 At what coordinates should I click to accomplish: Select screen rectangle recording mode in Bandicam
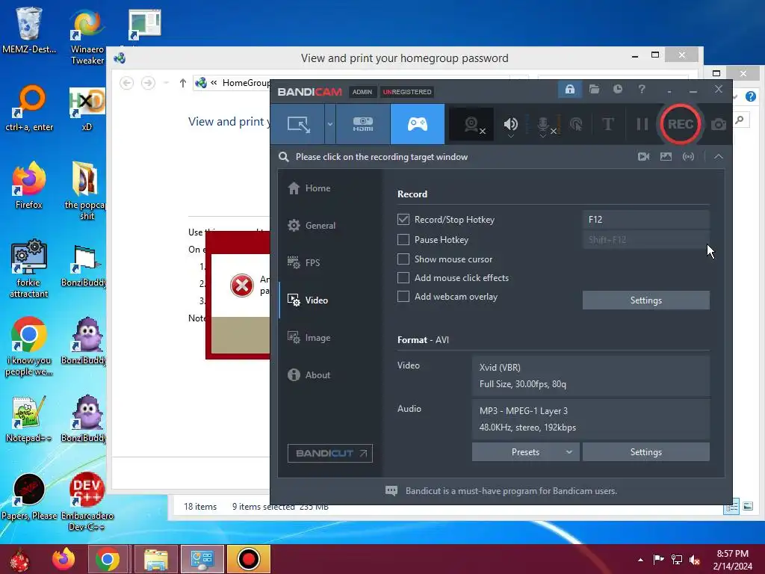(298, 124)
